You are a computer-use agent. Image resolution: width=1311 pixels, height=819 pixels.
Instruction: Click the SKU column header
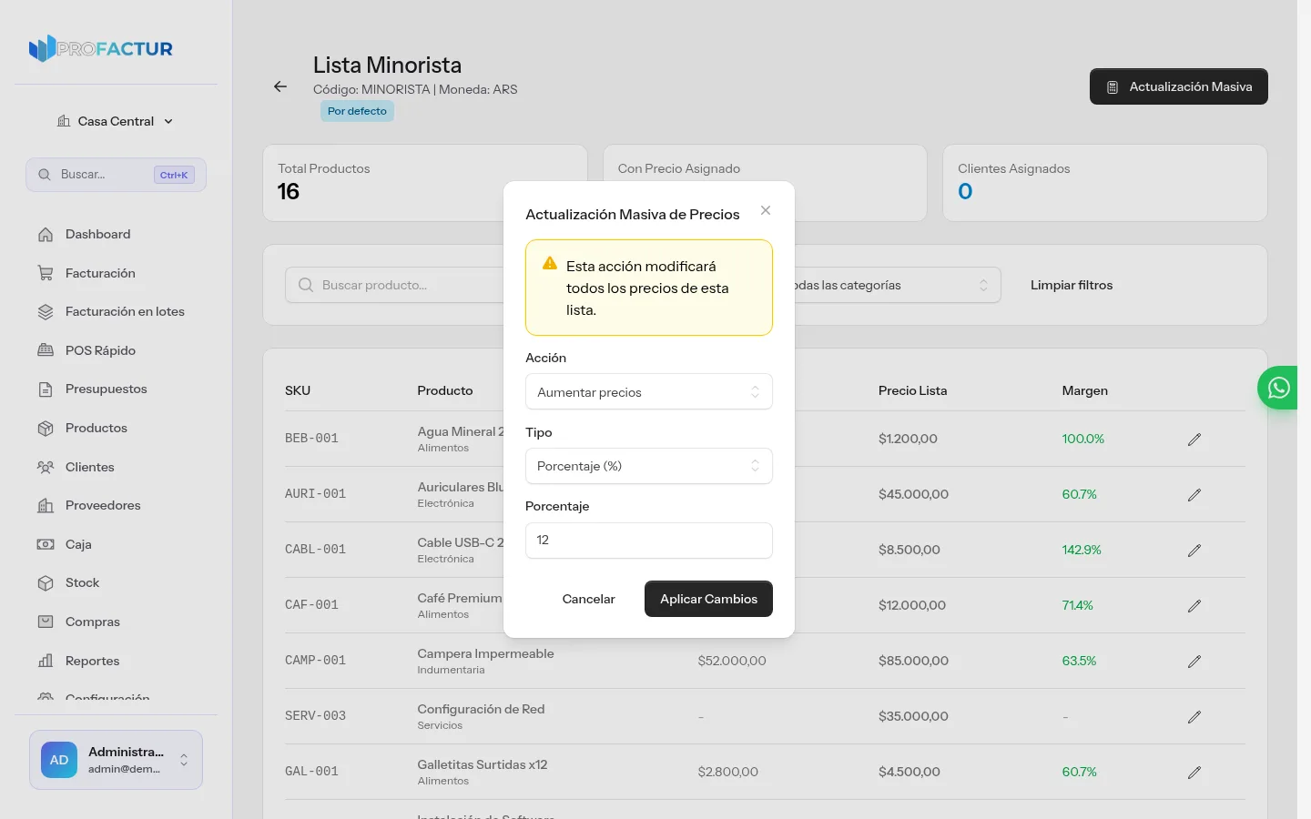coord(298,390)
